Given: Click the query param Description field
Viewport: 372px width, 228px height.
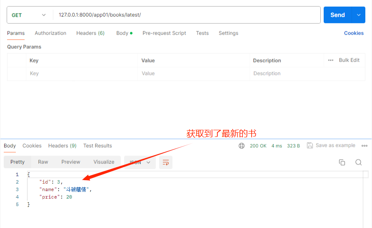Looking at the screenshot, I should pos(307,74).
